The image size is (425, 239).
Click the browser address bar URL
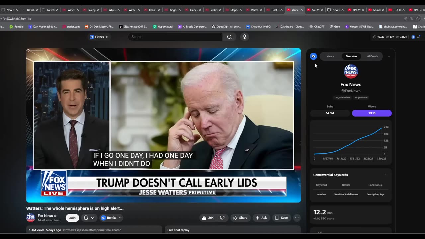[15, 19]
